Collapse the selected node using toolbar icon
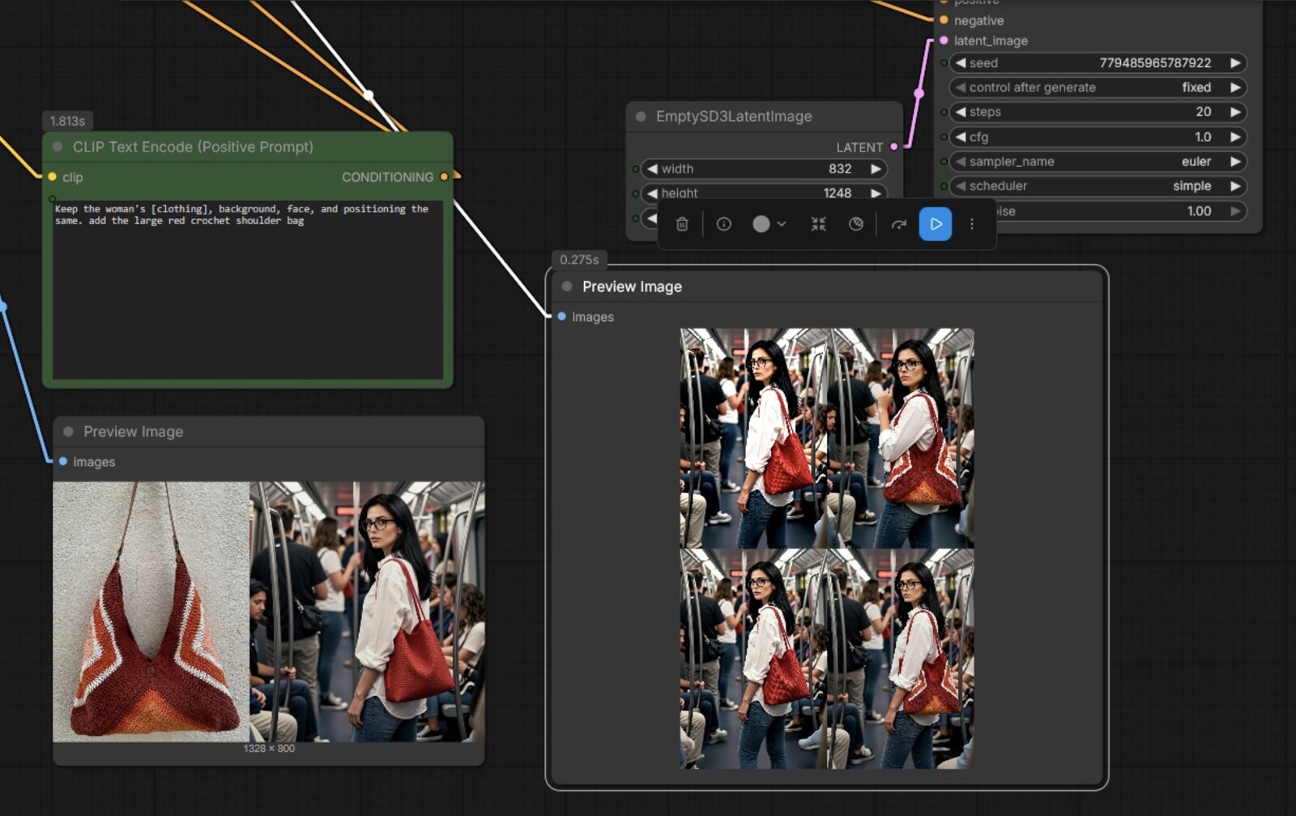This screenshot has width=1296, height=816. point(819,224)
